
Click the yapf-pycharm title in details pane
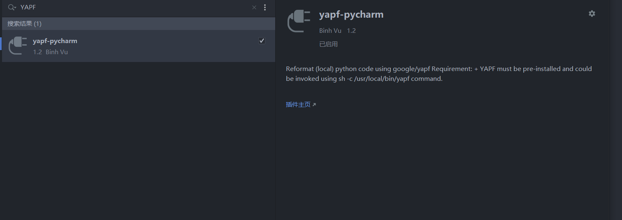click(351, 15)
